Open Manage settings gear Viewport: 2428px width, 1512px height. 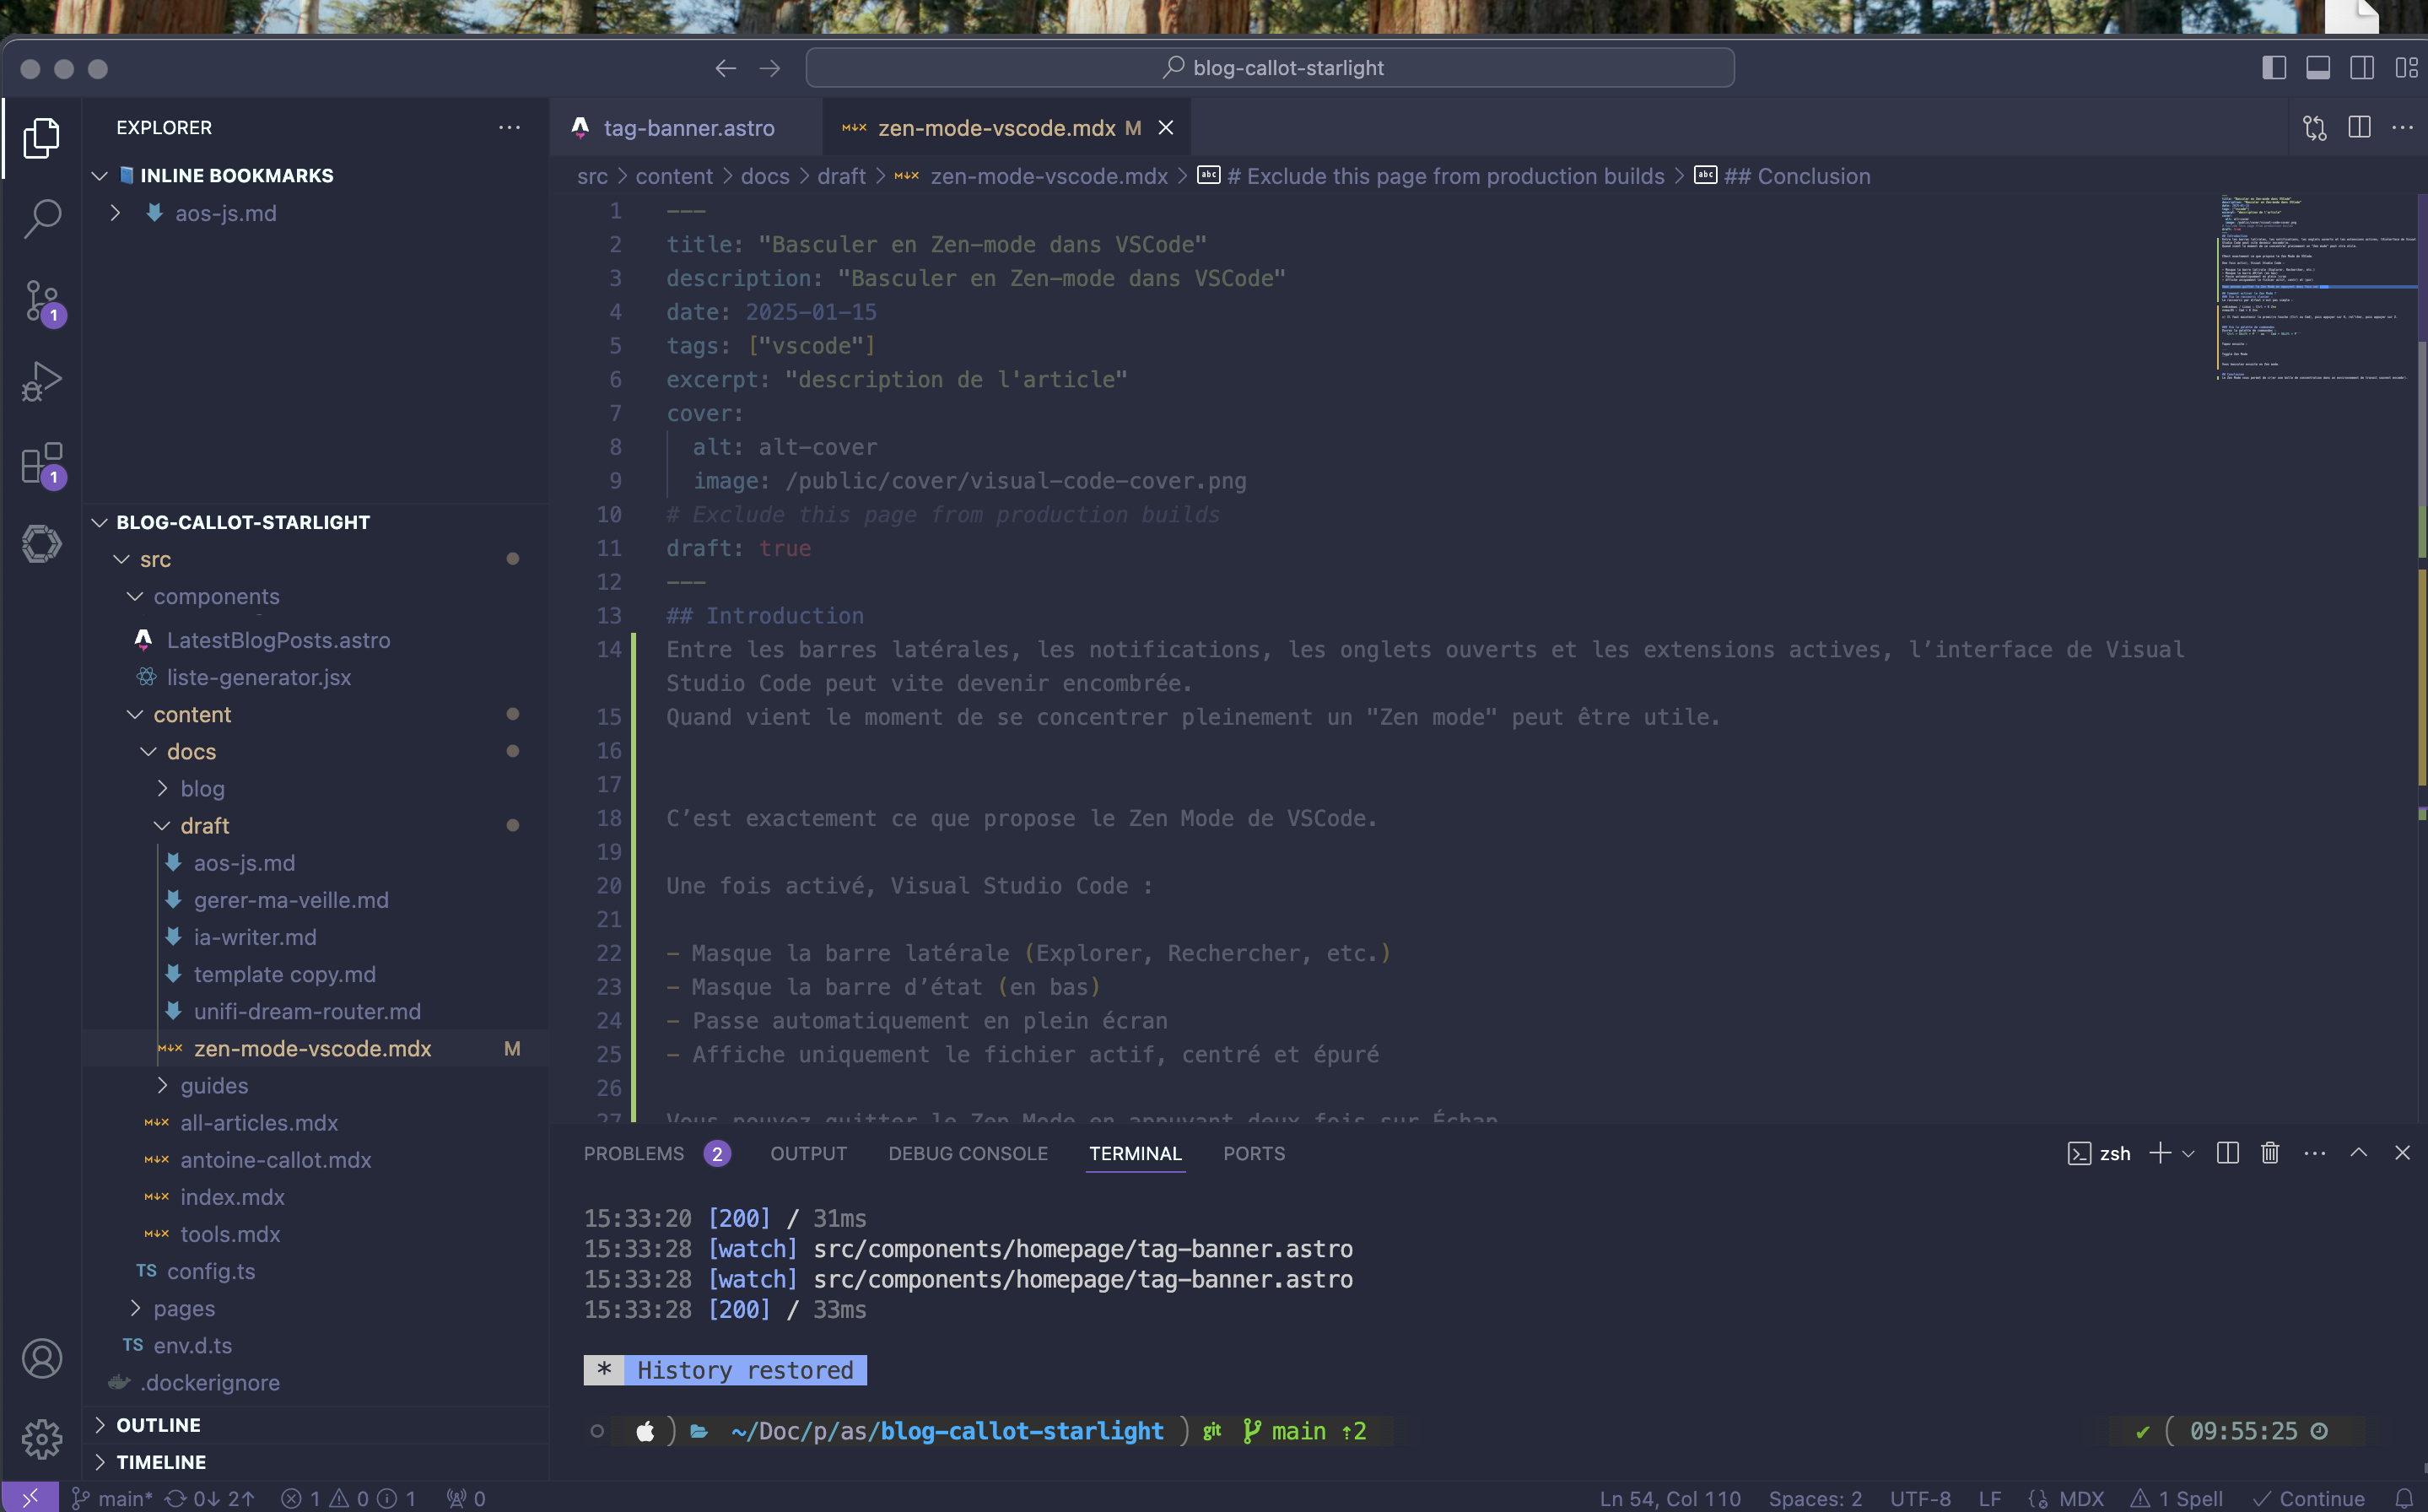click(42, 1439)
